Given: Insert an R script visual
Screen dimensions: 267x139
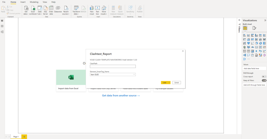Looking at the screenshot, I should [x=256, y=51].
